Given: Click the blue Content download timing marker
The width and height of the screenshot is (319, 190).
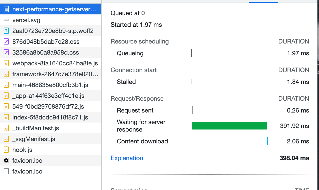Looking at the screenshot, I should coord(267,141).
